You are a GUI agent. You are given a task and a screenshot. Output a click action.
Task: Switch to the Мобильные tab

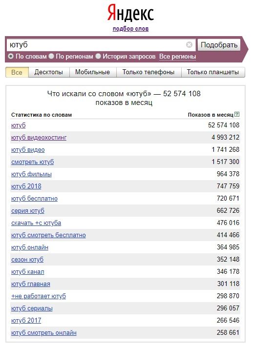tap(93, 72)
